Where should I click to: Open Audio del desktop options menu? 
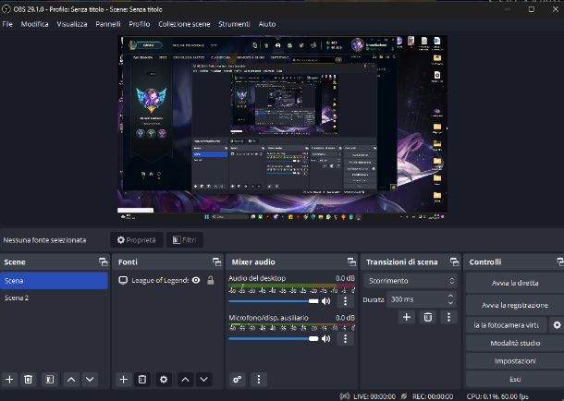pos(345,301)
